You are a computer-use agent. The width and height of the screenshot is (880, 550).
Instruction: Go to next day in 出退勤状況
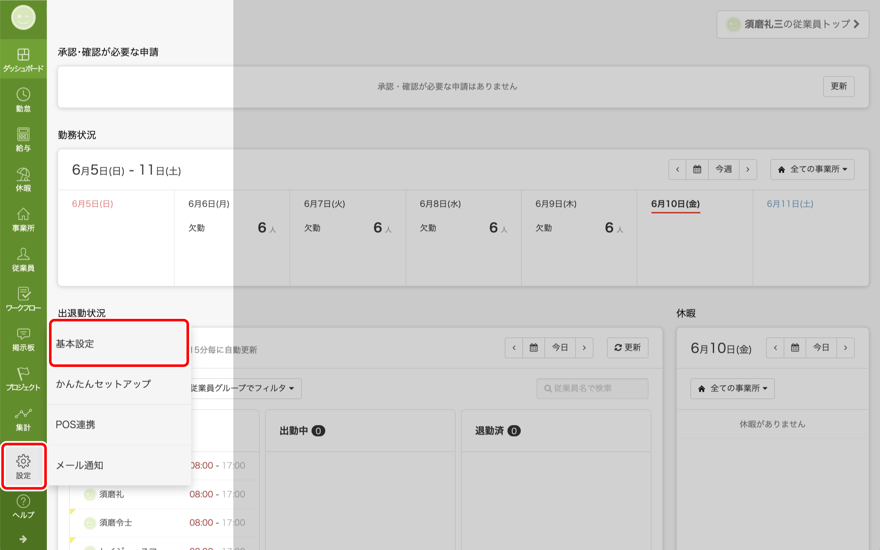584,348
